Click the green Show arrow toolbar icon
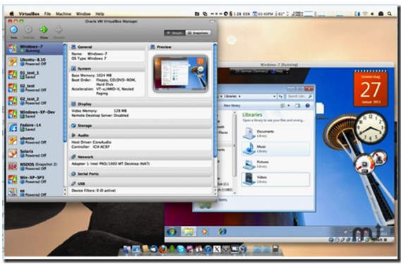Screen dimensions: 401x264 point(44,30)
